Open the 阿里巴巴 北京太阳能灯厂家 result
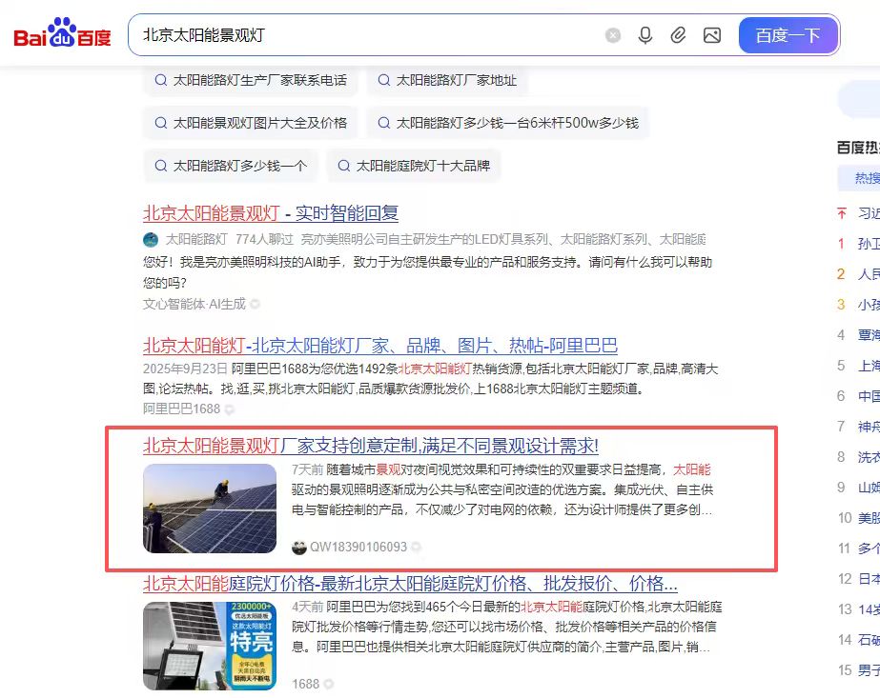 coord(380,346)
